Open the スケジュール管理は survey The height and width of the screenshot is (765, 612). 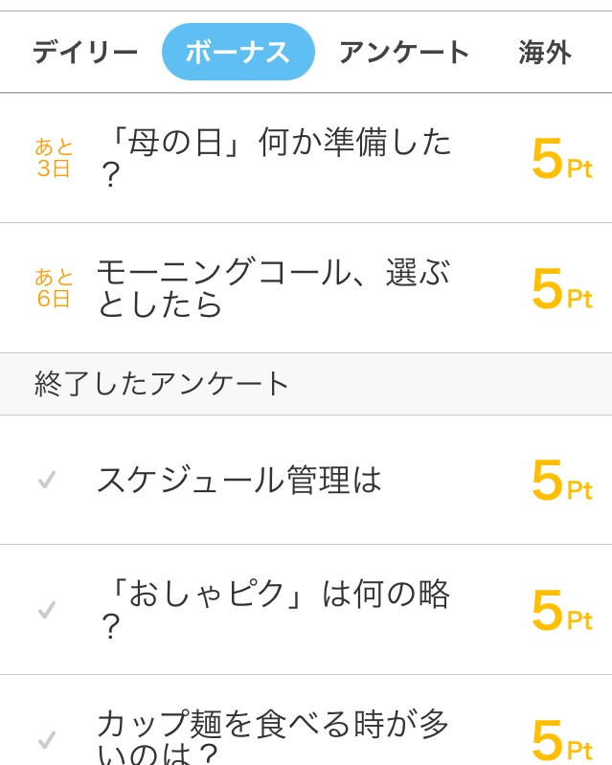pos(239,480)
